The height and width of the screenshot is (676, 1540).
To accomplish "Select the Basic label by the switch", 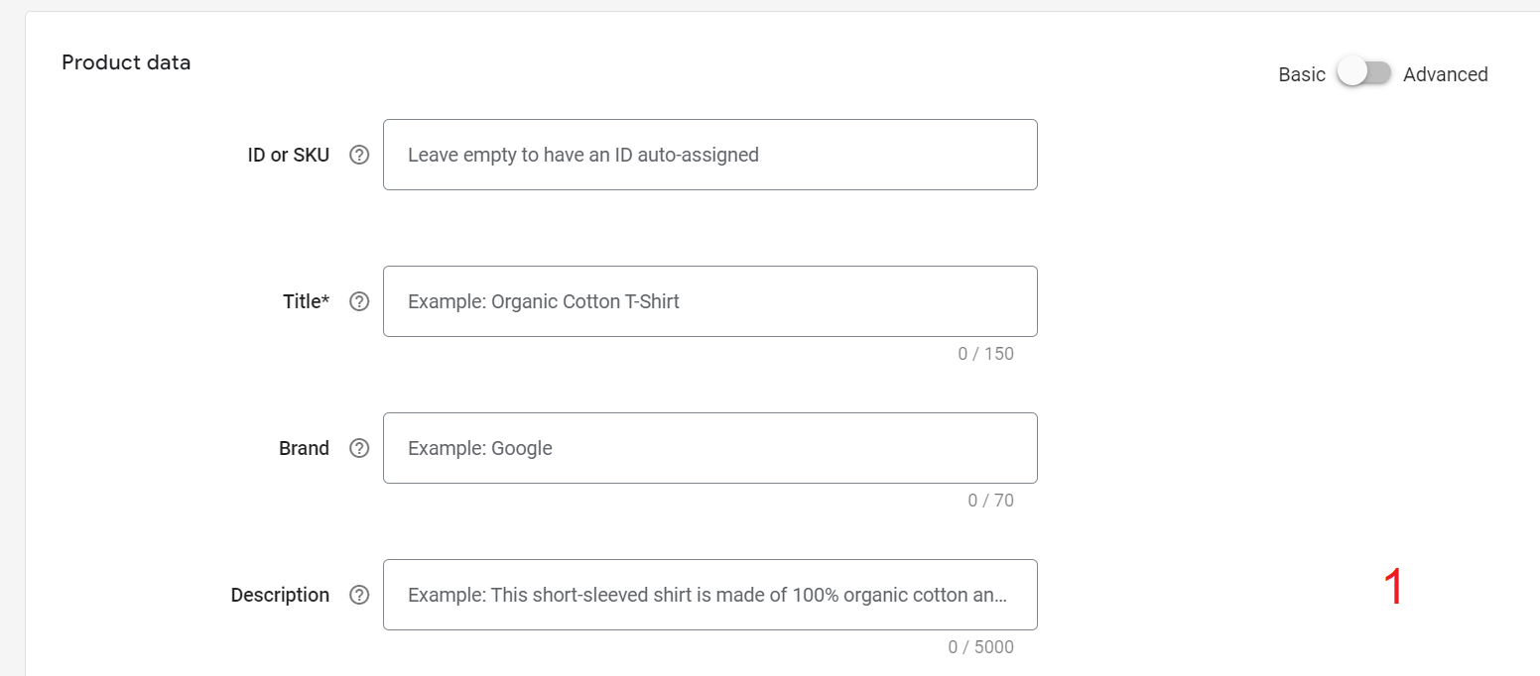I will point(1302,74).
